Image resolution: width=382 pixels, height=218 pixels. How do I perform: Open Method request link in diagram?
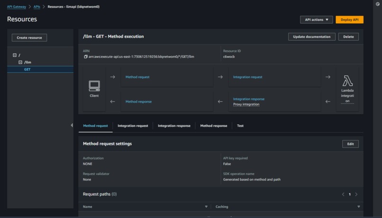pyautogui.click(x=137, y=77)
